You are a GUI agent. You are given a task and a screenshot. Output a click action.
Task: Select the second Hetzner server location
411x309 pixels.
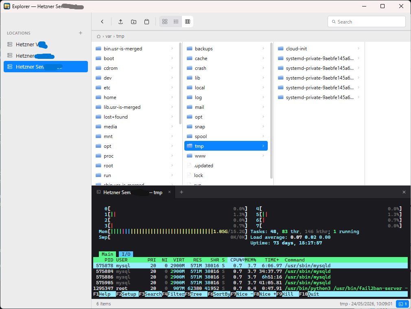coord(46,56)
